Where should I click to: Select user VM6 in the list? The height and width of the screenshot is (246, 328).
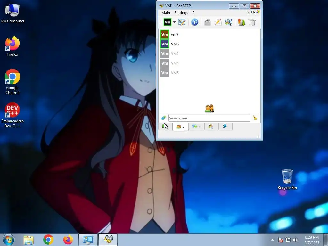[209, 44]
